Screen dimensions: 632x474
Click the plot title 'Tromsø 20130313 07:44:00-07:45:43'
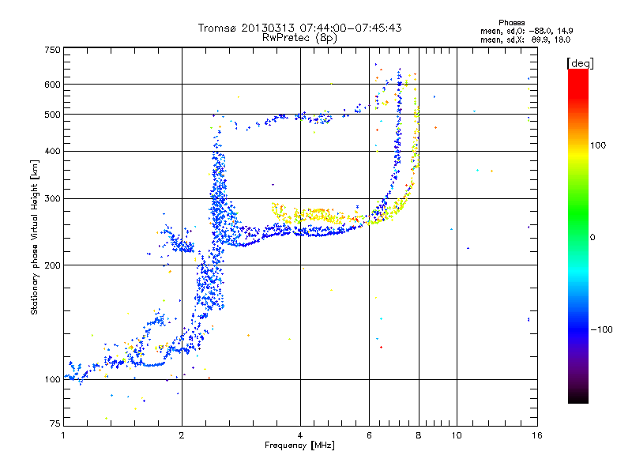click(299, 28)
